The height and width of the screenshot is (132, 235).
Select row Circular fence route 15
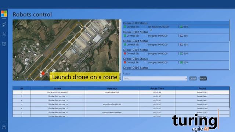121,109
